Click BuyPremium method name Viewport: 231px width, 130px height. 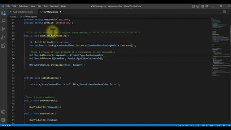[x=47, y=113]
